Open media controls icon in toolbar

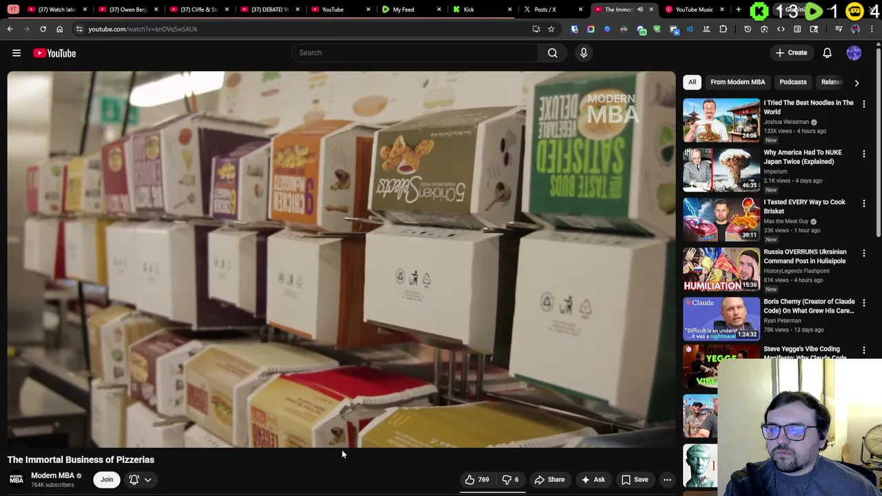[839, 29]
